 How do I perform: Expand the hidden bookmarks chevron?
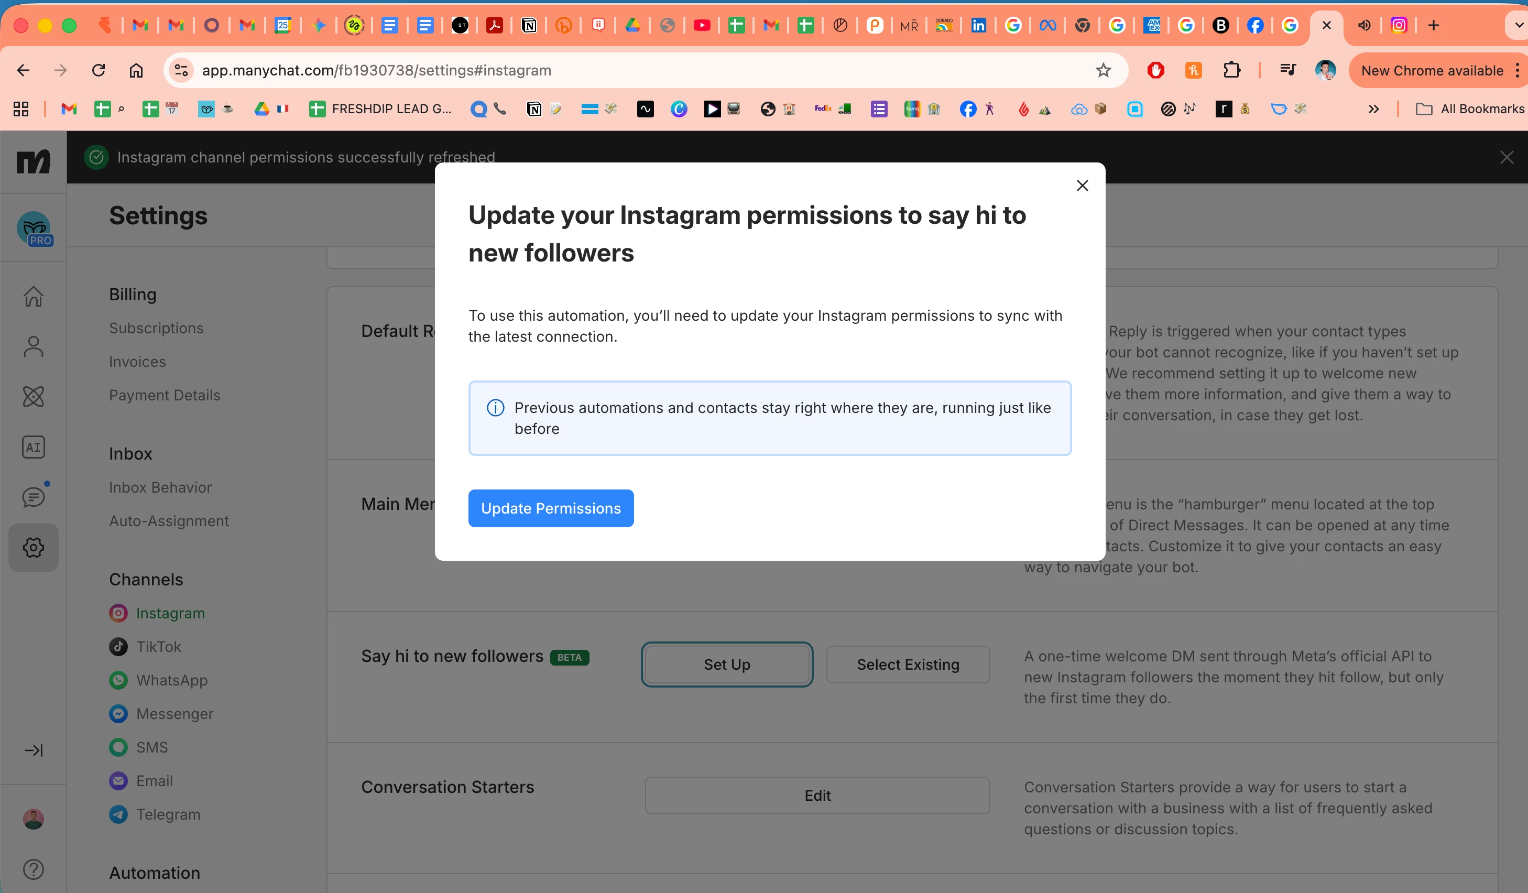tap(1373, 109)
